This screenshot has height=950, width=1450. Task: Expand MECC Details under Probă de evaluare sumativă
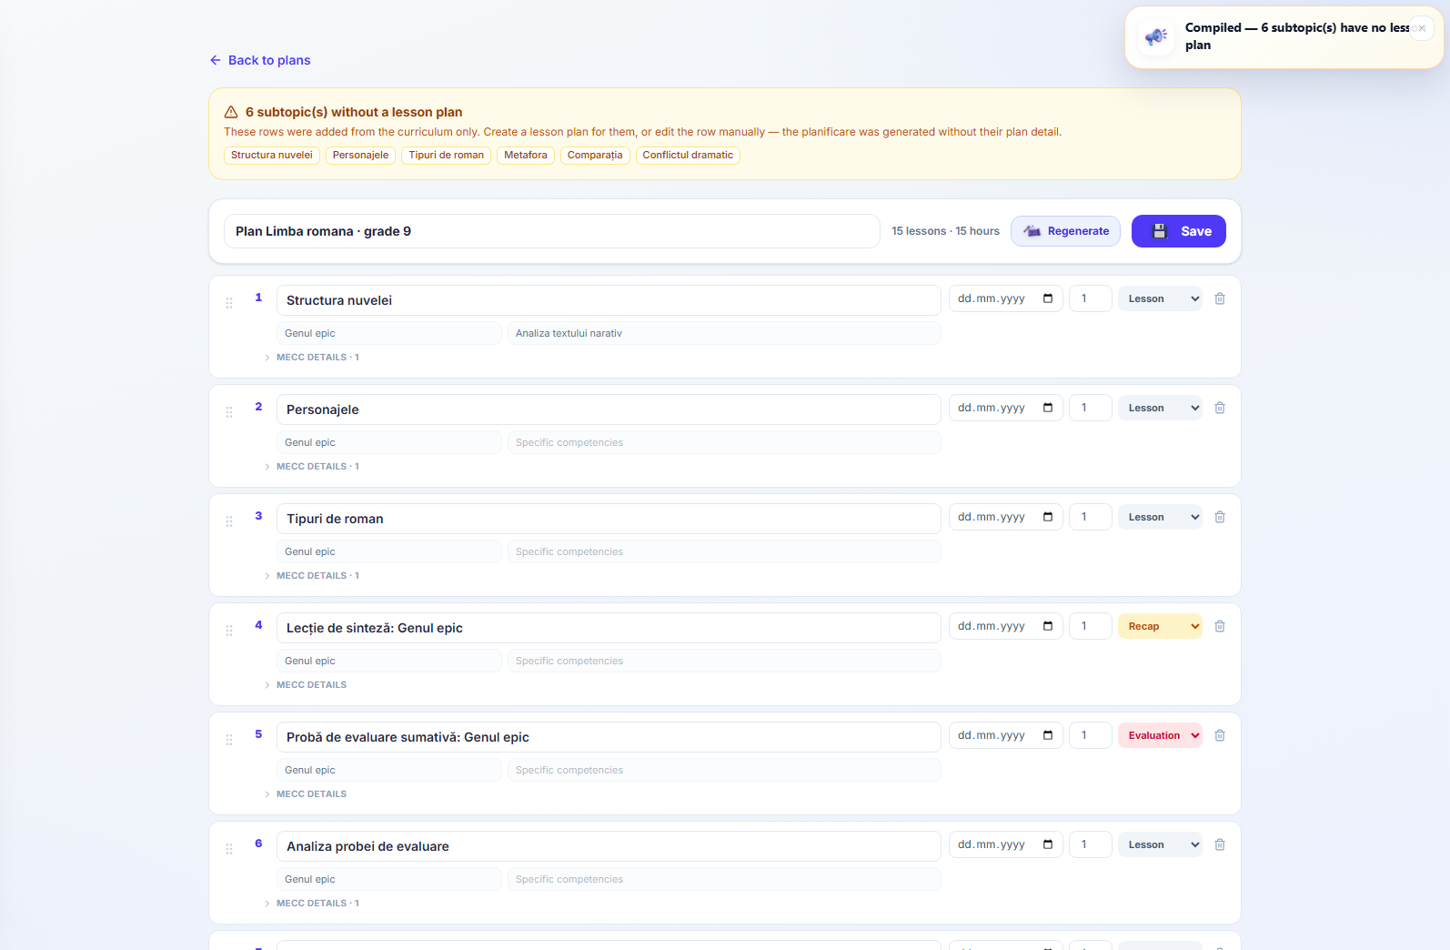tap(306, 794)
